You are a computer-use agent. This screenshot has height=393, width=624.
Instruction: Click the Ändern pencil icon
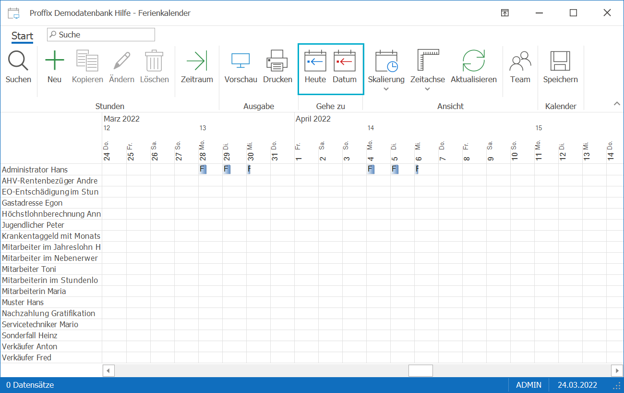coord(121,61)
